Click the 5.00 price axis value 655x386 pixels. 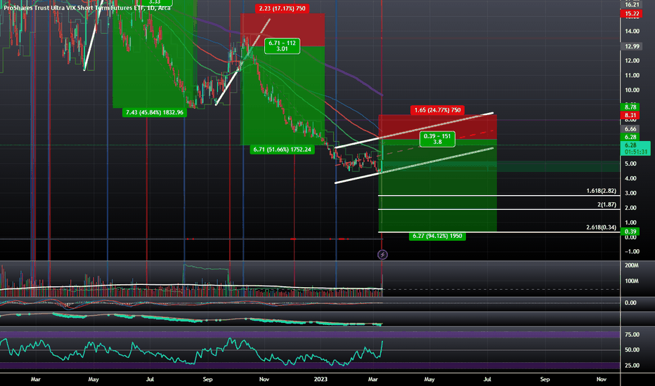click(630, 164)
